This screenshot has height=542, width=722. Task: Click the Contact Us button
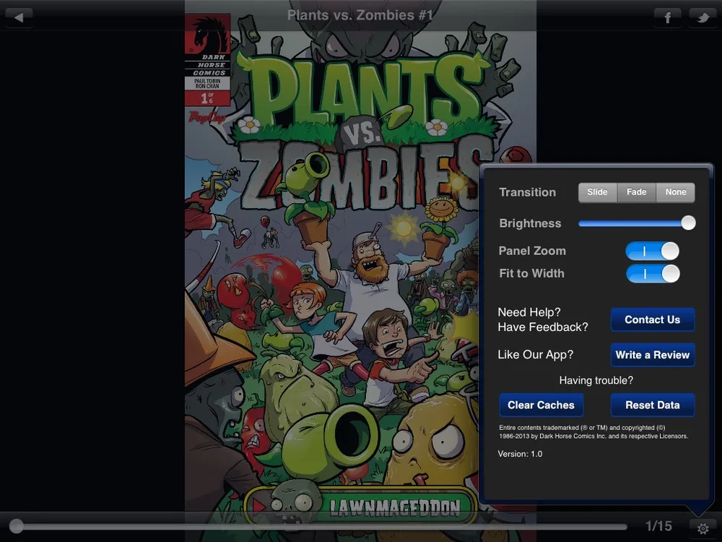(x=653, y=319)
